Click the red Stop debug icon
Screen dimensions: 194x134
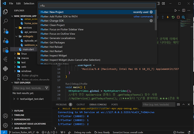tap(178, 17)
